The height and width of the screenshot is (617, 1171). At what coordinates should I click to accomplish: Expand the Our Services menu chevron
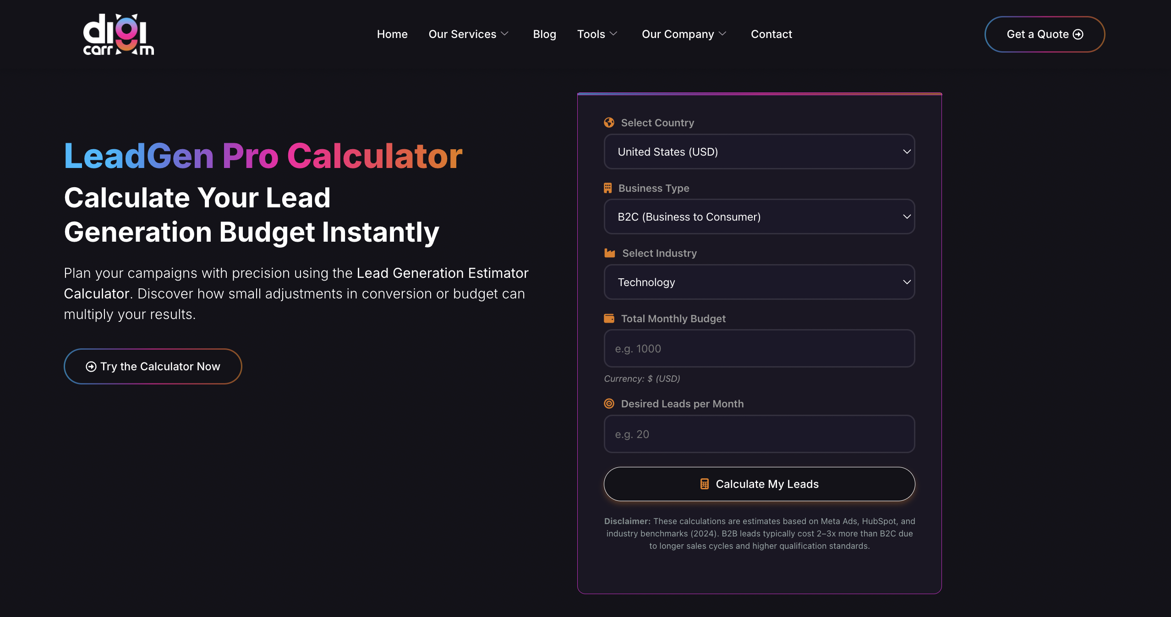click(505, 33)
